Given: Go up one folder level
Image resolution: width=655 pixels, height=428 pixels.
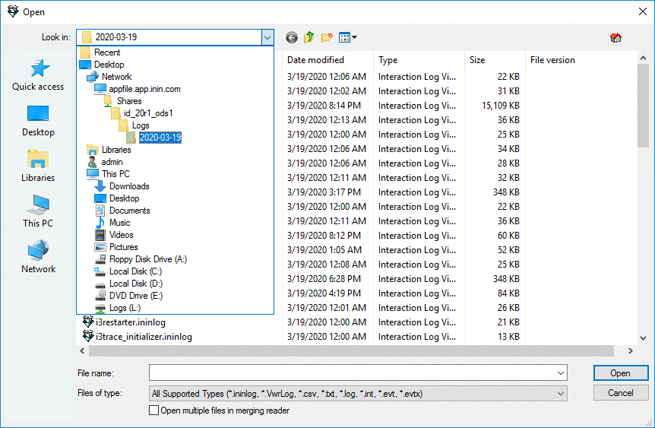Looking at the screenshot, I should click(x=309, y=37).
